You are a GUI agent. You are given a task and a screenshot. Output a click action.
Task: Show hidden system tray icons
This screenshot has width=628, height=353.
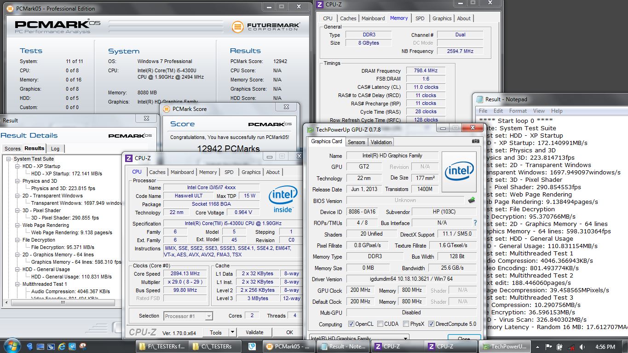pos(537,347)
